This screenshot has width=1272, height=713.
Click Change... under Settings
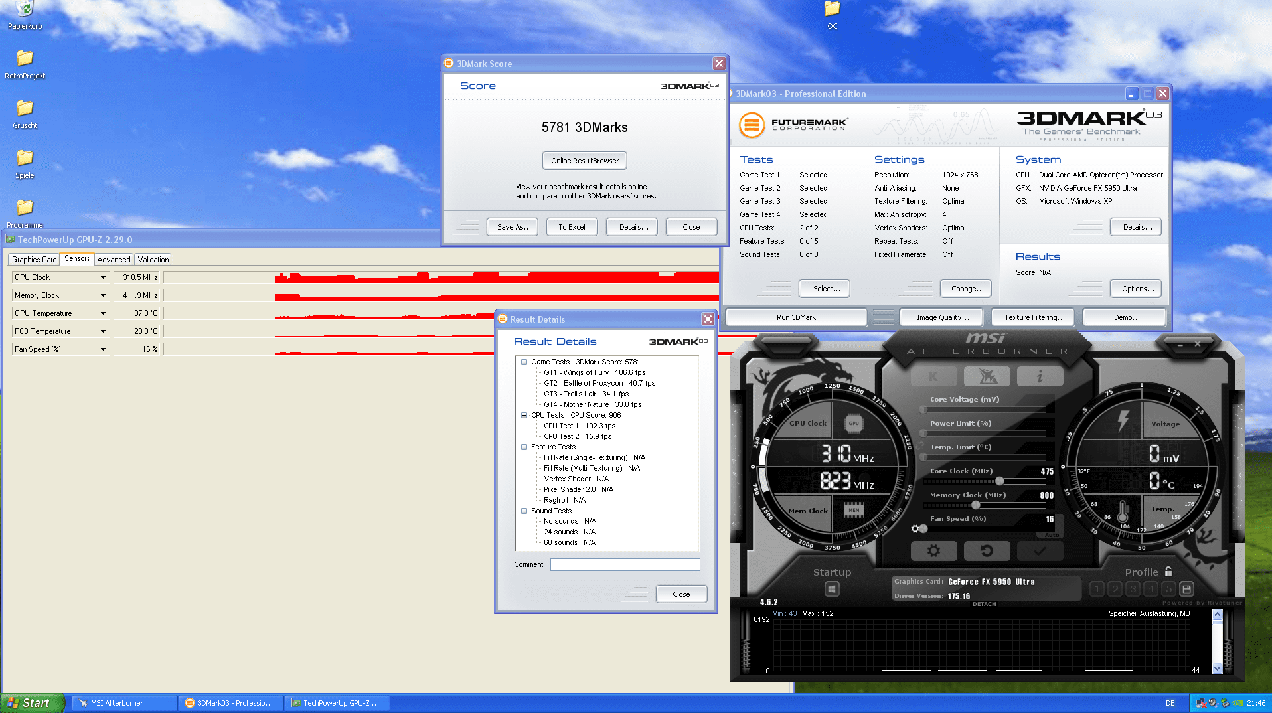[x=967, y=289]
